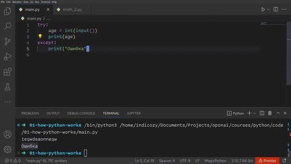Click the breadcrumb ellipsis after main.py
The width and height of the screenshot is (291, 164).
coord(49,19)
